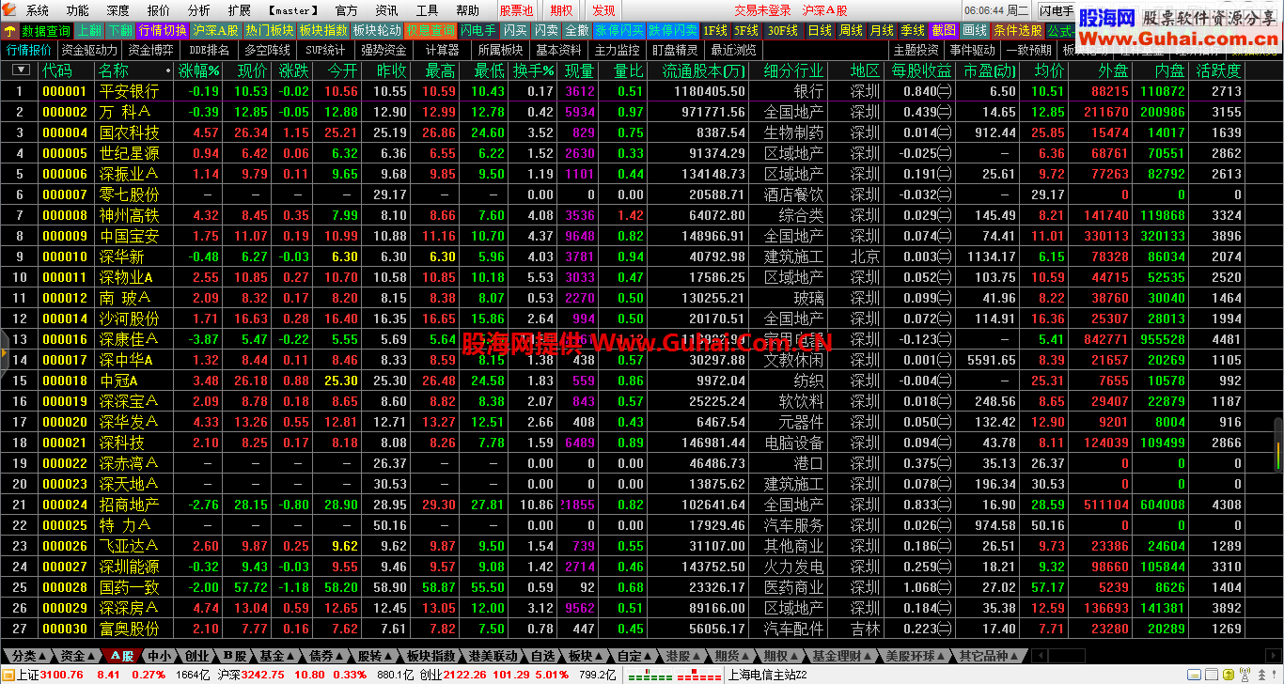This screenshot has height=684, width=1284.
Task: Click the 活跃度 column header
Action: (x=1218, y=70)
